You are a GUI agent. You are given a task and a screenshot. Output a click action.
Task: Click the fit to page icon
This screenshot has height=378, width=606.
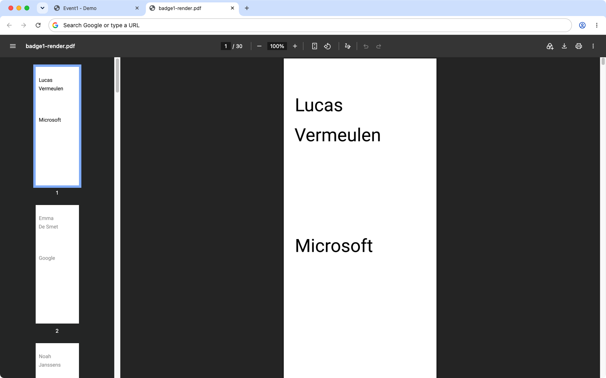point(315,46)
